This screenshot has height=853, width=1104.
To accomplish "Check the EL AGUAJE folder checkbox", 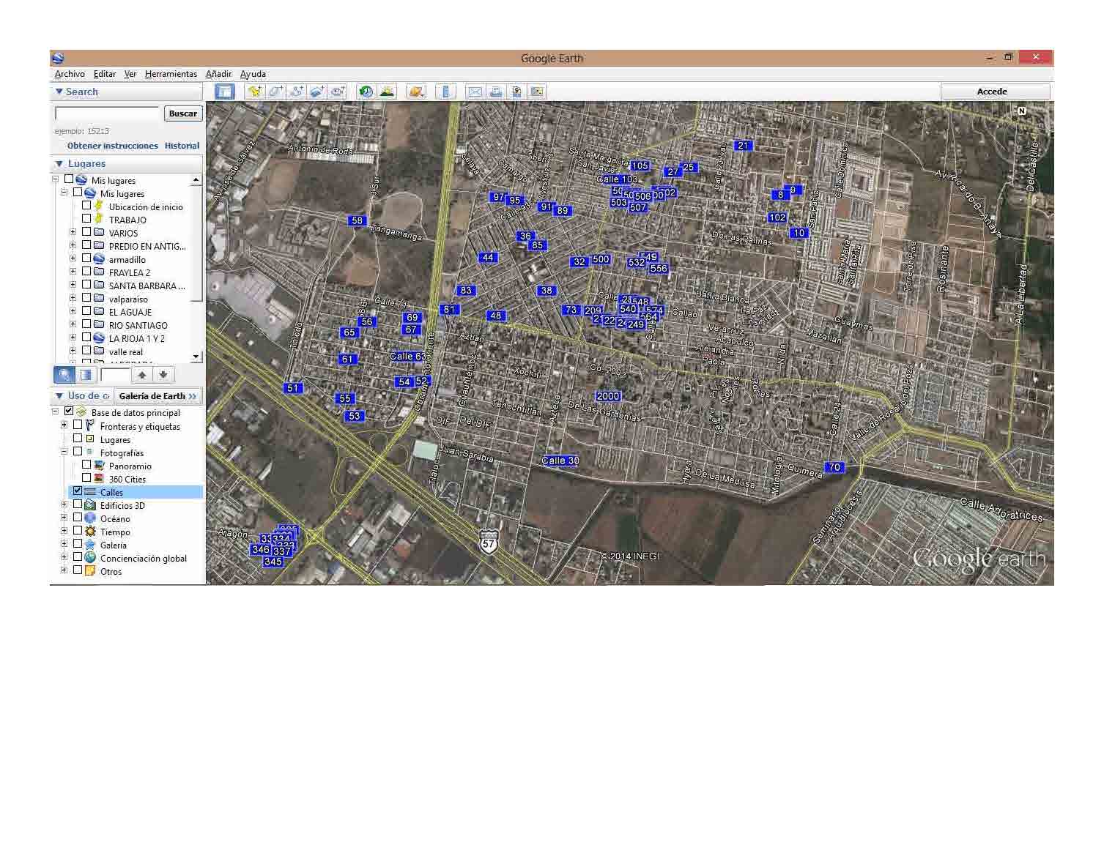I will [86, 311].
